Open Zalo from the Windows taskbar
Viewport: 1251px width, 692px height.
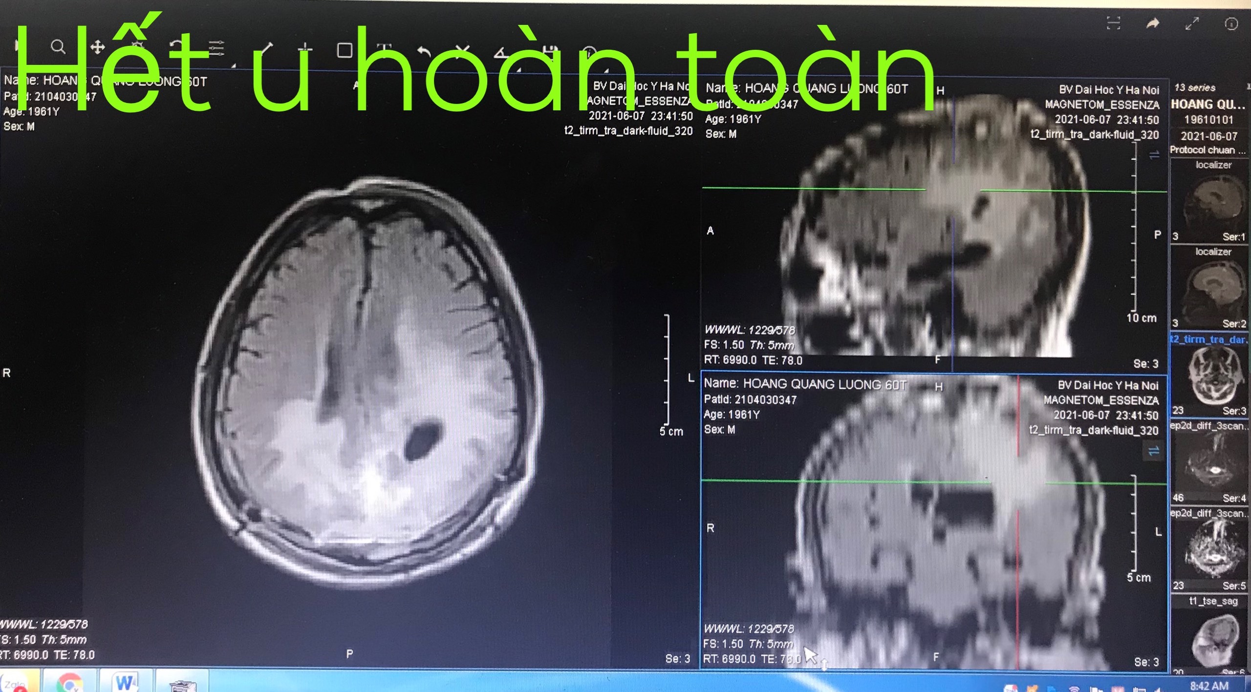19,682
